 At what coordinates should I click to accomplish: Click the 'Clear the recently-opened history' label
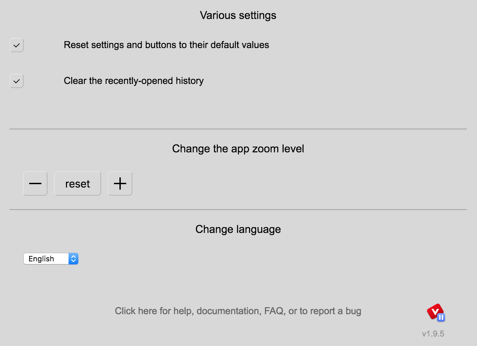(x=134, y=81)
